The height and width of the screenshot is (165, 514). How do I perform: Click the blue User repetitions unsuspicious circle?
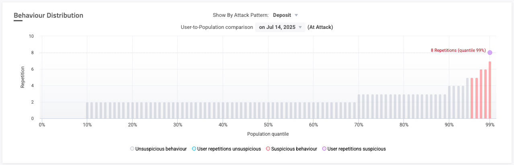pyautogui.click(x=194, y=149)
